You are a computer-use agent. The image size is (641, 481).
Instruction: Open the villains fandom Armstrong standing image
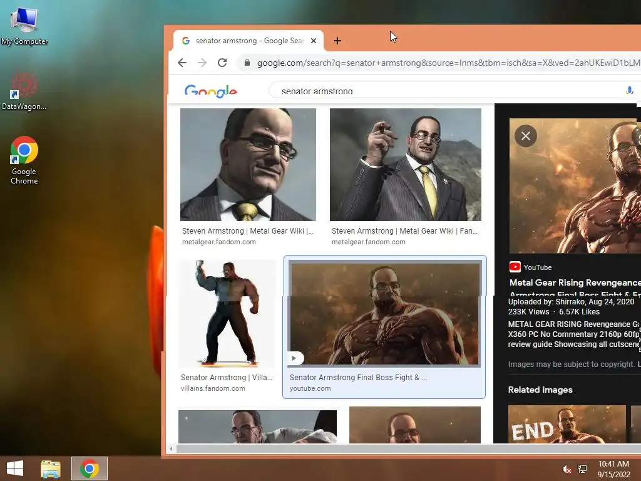[x=227, y=313]
